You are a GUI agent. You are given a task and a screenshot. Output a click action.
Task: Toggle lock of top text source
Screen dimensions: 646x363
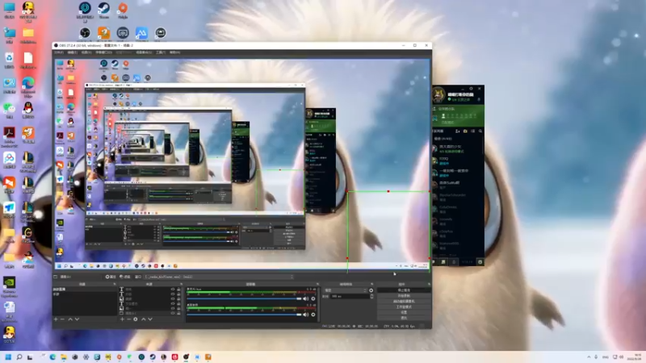tap(178, 290)
